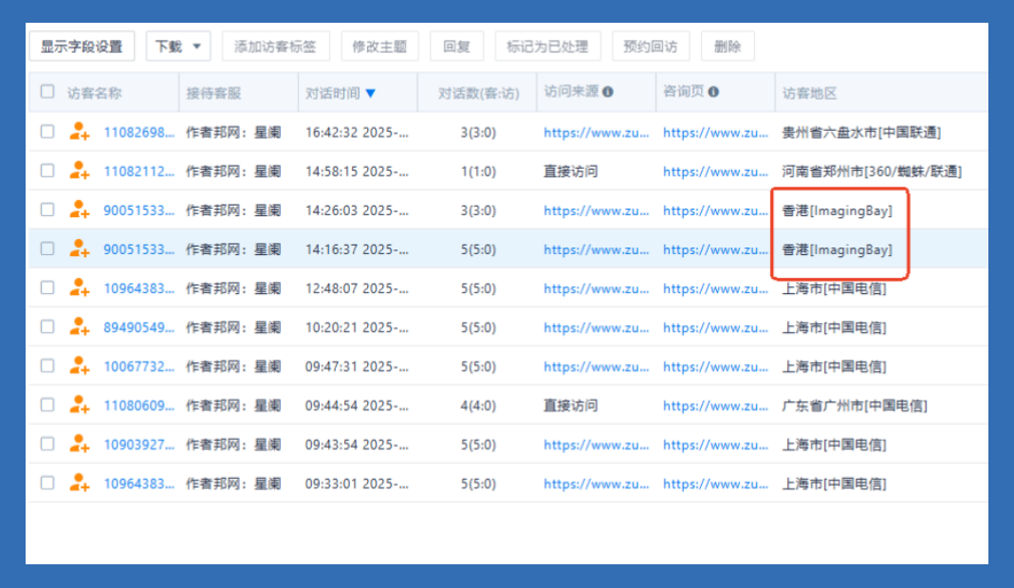Click the 标记为已处理 button
The image size is (1014, 588).
click(x=547, y=46)
